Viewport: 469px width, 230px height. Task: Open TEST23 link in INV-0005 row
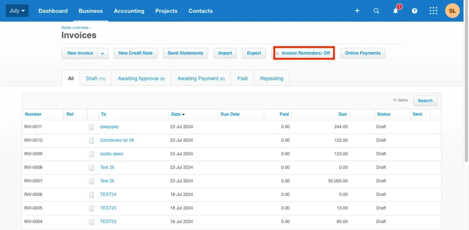pos(108,208)
